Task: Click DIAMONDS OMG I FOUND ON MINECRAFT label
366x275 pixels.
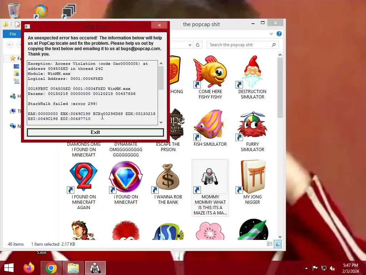Action: pyautogui.click(x=84, y=150)
